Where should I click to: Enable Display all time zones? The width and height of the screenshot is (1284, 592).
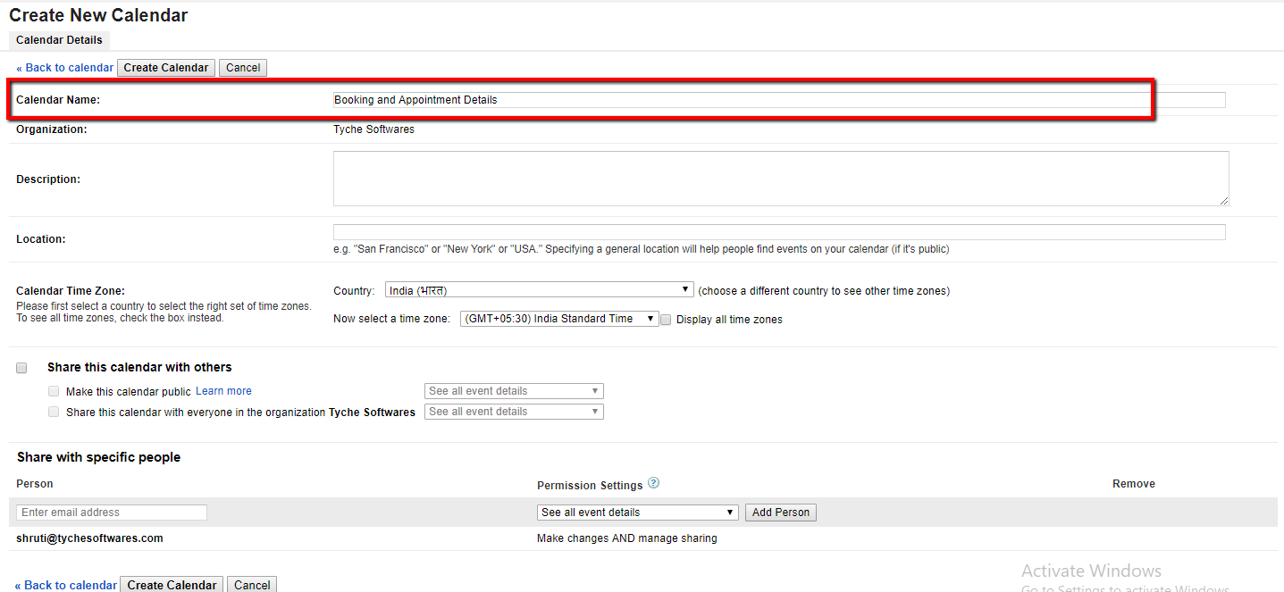point(665,319)
